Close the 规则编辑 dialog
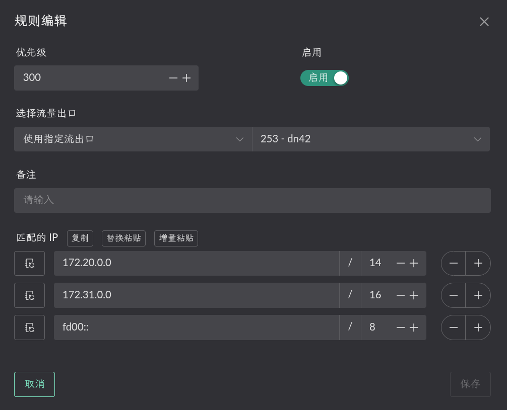507x410 pixels. (x=484, y=22)
